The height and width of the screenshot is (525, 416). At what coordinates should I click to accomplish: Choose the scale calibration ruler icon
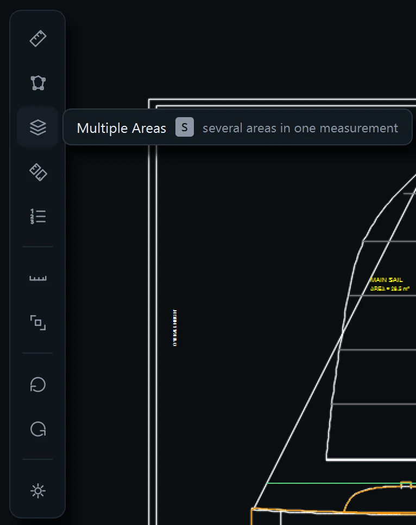pos(38,278)
